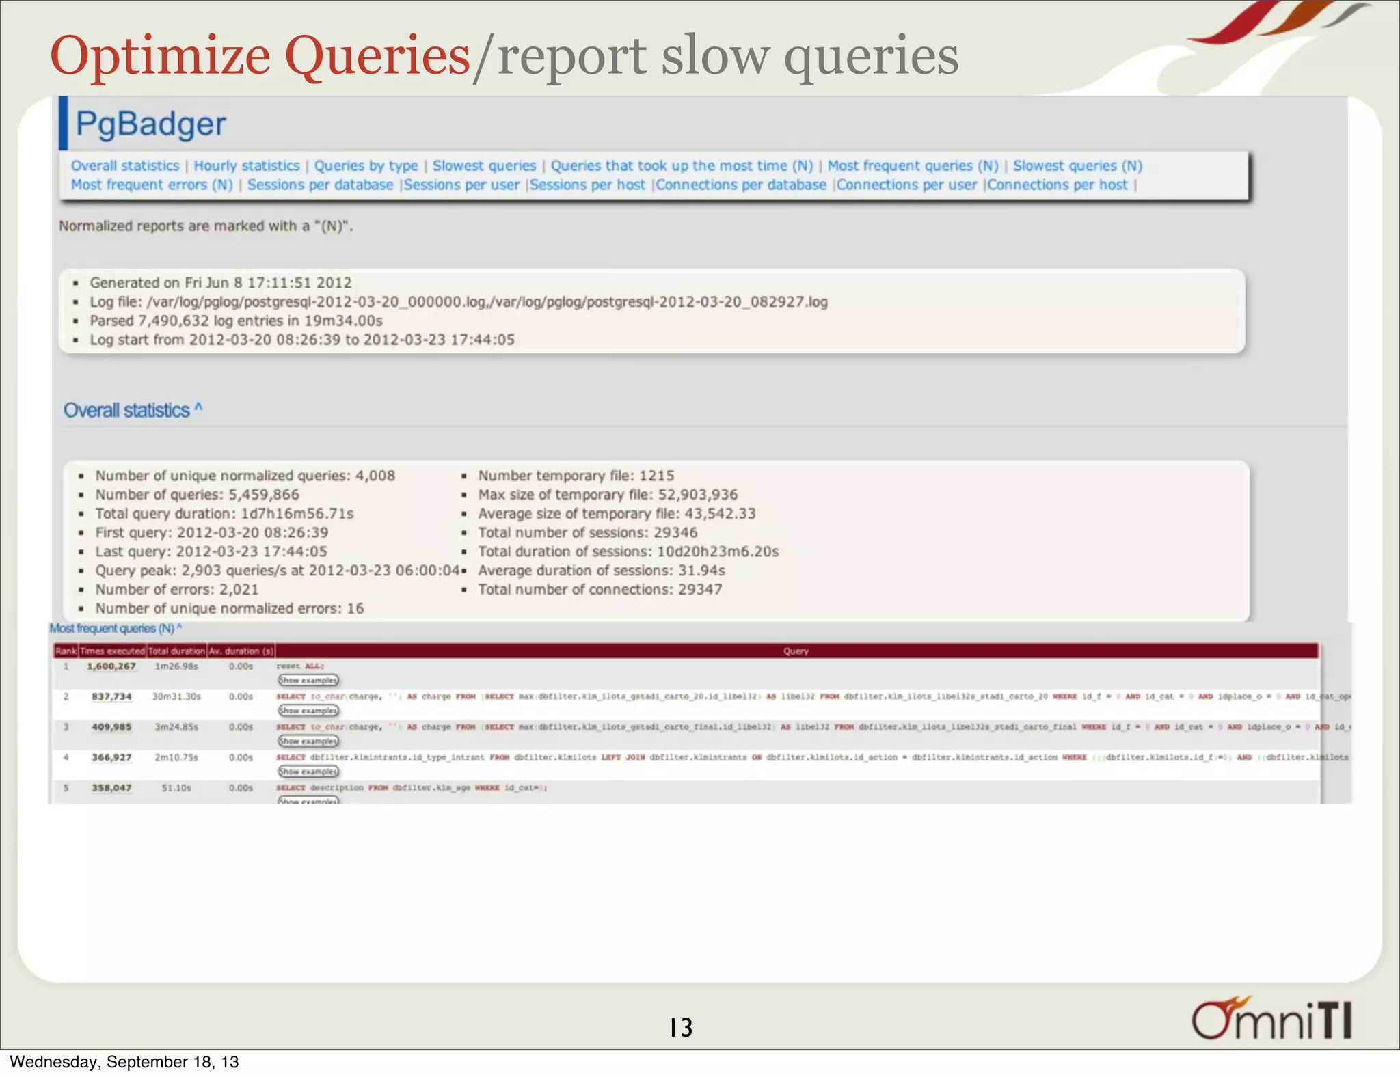Image resolution: width=1400 pixels, height=1077 pixels.
Task: Select the 1,600,267 times executed cell
Action: pos(111,666)
